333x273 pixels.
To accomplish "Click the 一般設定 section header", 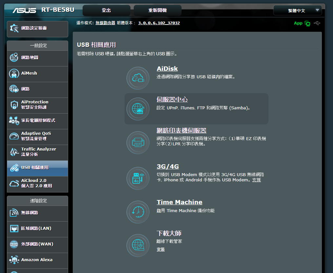I will point(38,45).
